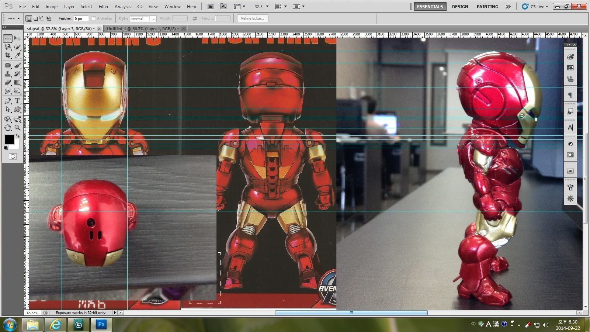Launch Adobe Bridge from Br icon
Viewport: 590px width, 332px height.
pos(210,6)
